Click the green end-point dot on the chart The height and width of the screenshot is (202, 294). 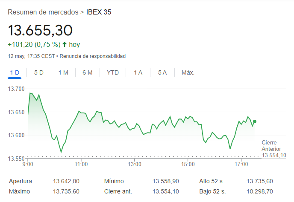click(254, 121)
